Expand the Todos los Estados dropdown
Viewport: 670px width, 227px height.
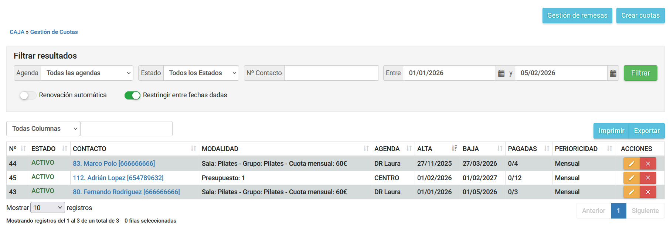click(201, 73)
